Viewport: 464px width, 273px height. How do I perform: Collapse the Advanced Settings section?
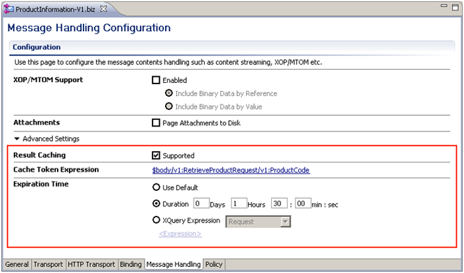coord(17,139)
